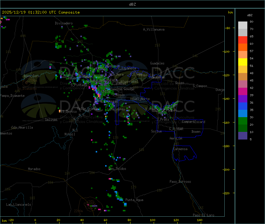
Task: Click the dBZ title at top
Action: pyautogui.click(x=132, y=4)
